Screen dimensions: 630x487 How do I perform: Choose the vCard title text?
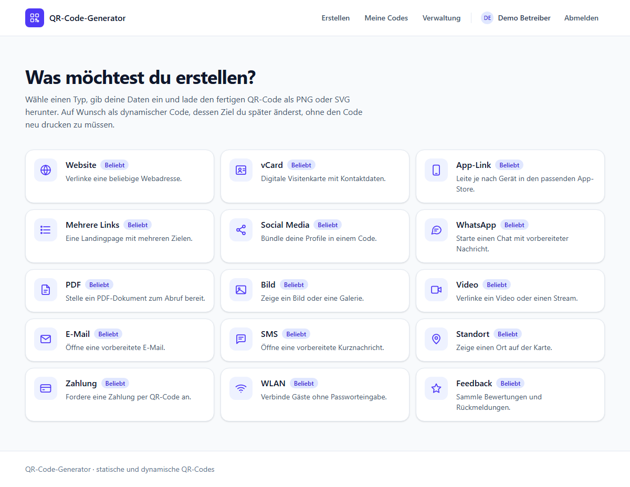(272, 165)
